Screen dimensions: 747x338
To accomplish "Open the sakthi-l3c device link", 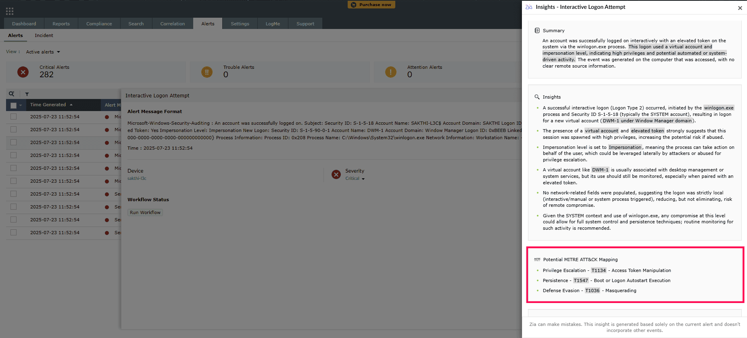I will coord(137,178).
